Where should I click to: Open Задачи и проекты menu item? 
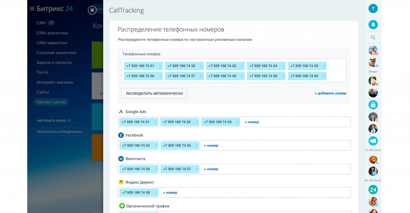(54, 63)
